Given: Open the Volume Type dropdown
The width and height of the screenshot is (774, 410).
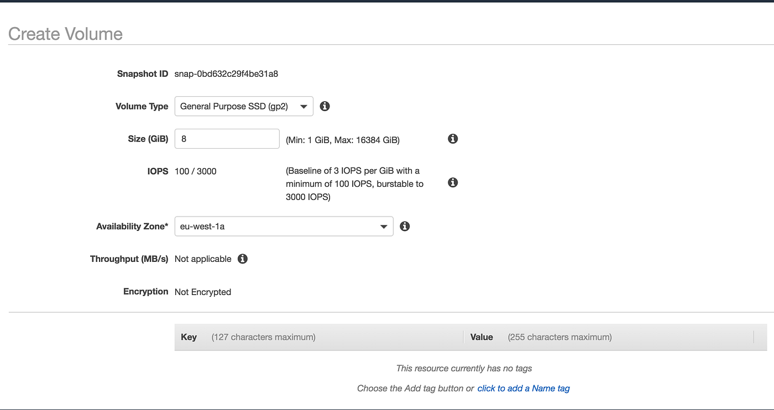Looking at the screenshot, I should (244, 107).
